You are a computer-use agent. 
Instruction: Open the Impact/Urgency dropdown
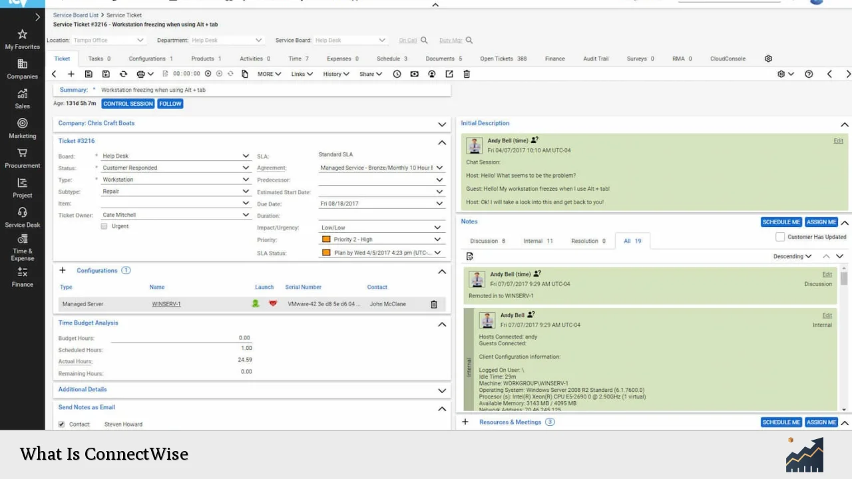coord(381,228)
